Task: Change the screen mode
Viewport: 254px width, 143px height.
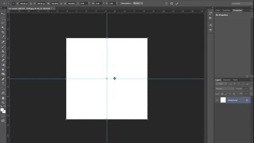Action: (3, 121)
